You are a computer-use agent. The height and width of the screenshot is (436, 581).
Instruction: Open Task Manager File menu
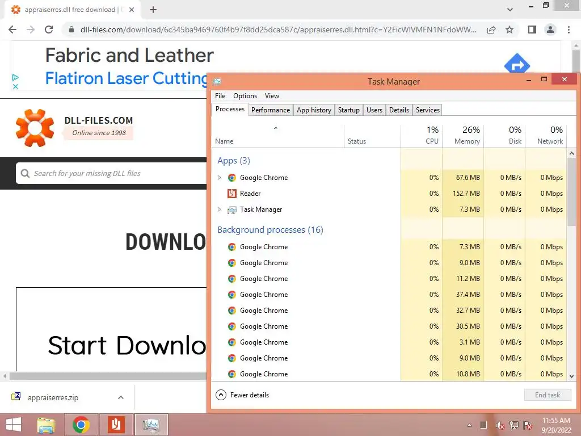click(x=220, y=95)
